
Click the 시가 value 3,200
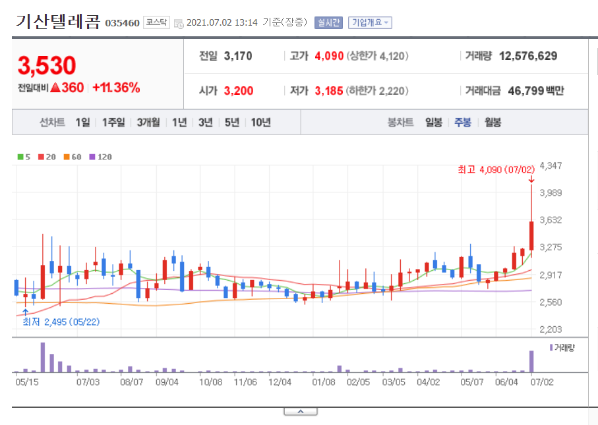239,91
